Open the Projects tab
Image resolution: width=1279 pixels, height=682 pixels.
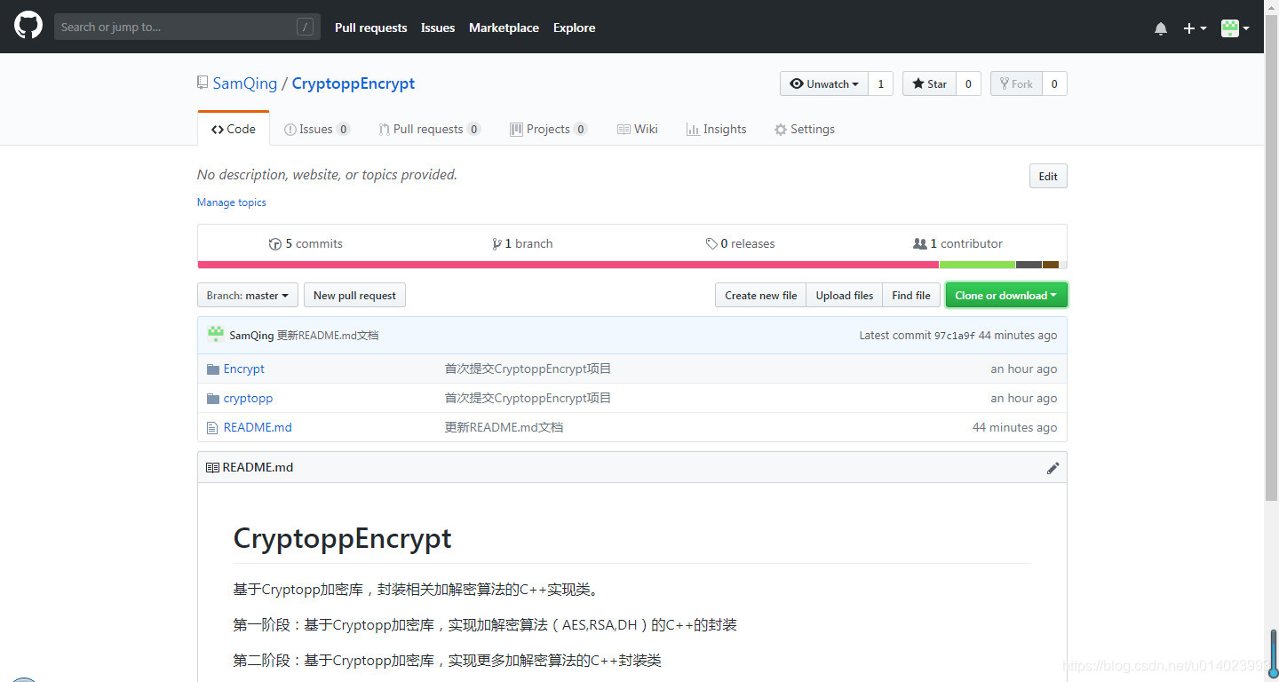[548, 129]
